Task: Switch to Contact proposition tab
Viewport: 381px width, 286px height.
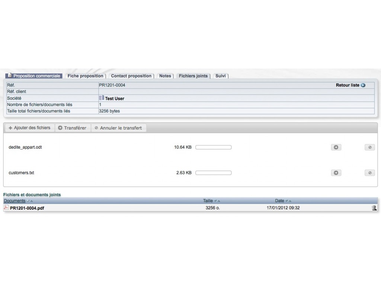Action: pos(131,76)
